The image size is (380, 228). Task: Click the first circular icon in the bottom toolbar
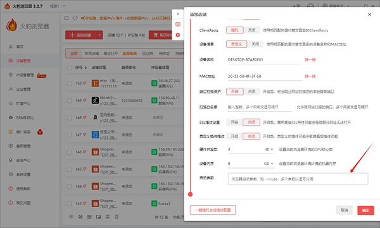[x=71, y=217]
